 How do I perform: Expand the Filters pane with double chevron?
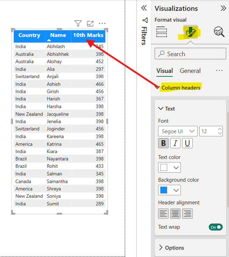click(x=144, y=8)
